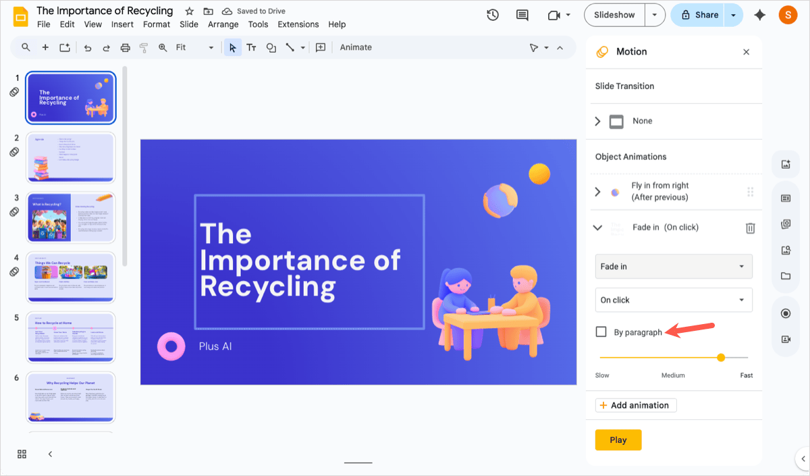Select slide 4 Things We Can Recycle thumbnail
Screen dimensions: 810x476
click(71, 277)
